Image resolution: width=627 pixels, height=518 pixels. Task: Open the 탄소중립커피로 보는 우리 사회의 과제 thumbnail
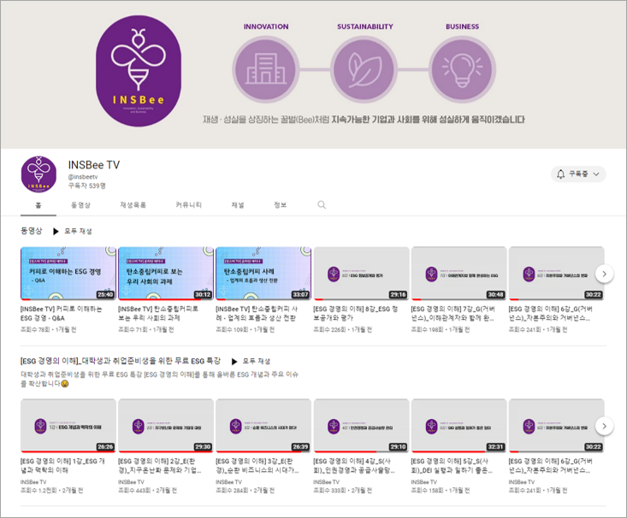pos(166,274)
